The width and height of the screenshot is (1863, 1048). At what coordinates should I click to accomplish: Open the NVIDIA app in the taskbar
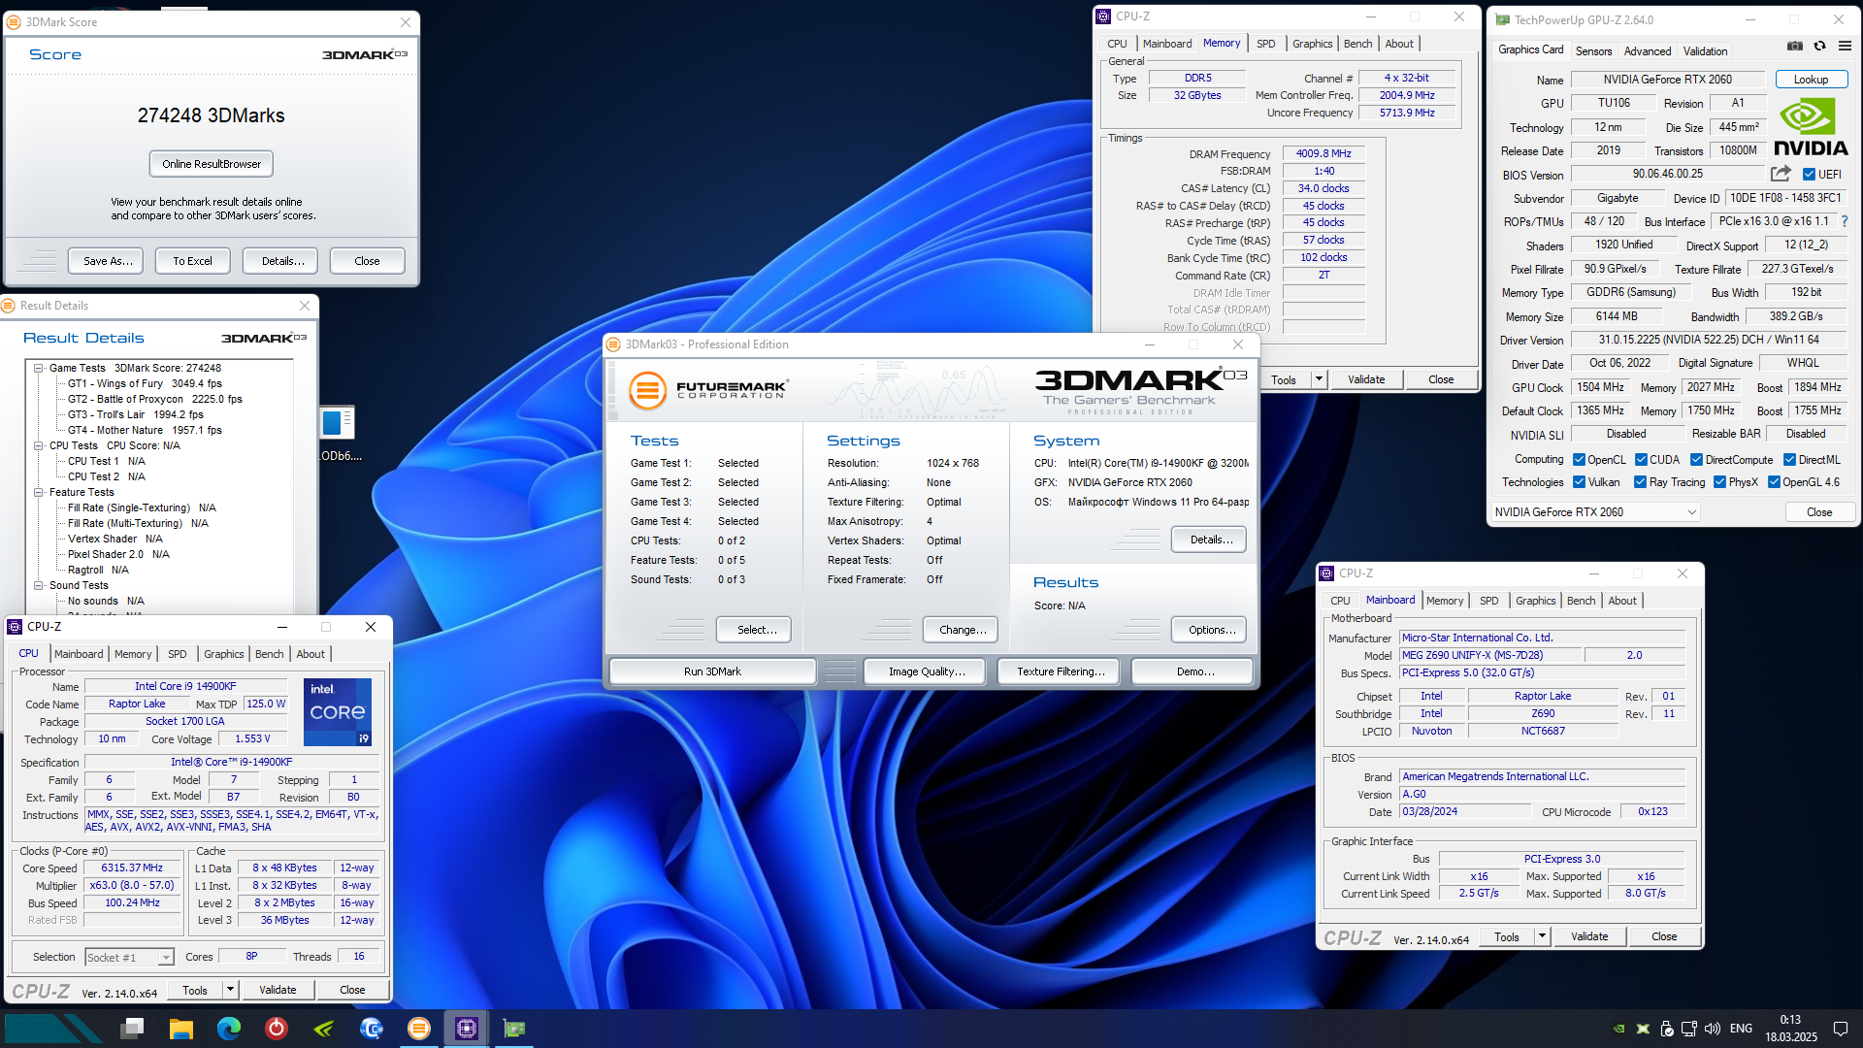[324, 1029]
